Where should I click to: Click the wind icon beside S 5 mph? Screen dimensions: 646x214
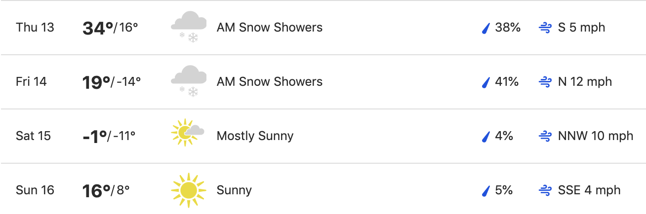click(x=545, y=28)
